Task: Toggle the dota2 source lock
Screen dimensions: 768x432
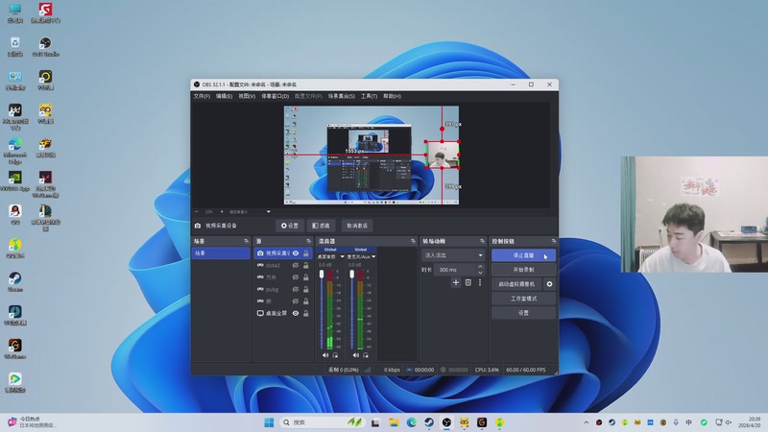Action: tap(306, 265)
